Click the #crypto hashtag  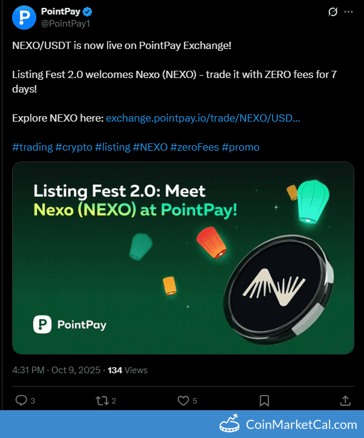click(x=74, y=147)
